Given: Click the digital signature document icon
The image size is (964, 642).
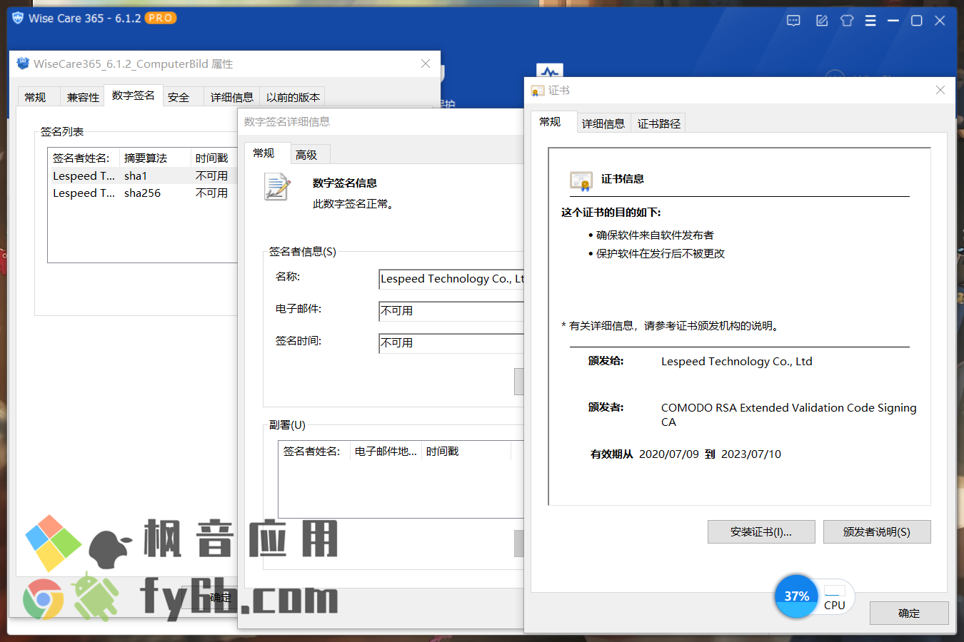Looking at the screenshot, I should 277,187.
